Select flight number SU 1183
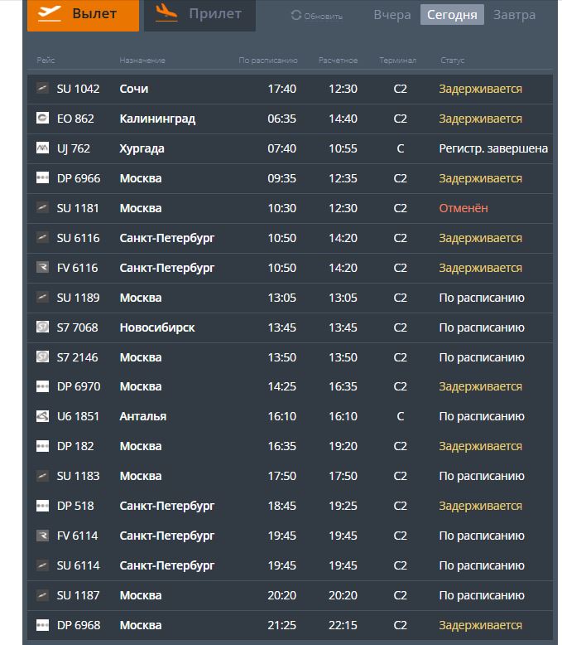The height and width of the screenshot is (645, 562). click(78, 476)
